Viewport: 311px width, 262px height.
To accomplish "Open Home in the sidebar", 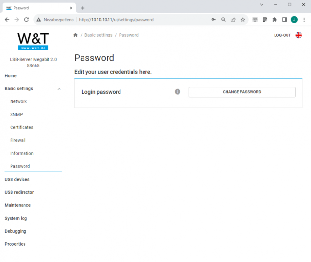I will click(11, 76).
